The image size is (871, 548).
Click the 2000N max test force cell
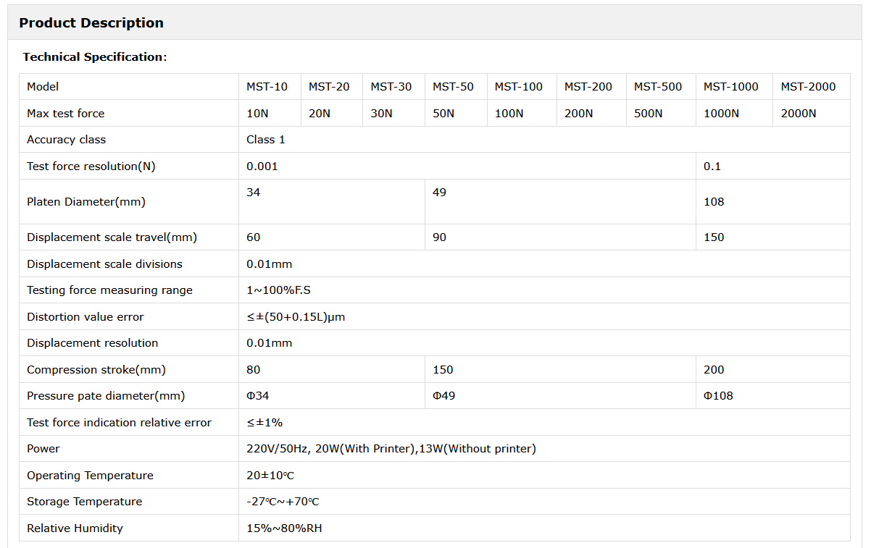pyautogui.click(x=798, y=114)
